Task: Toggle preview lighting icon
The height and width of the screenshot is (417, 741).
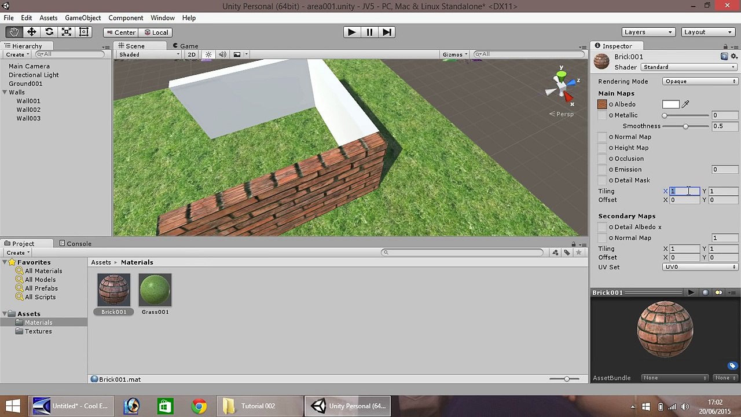Action: pyautogui.click(x=719, y=292)
